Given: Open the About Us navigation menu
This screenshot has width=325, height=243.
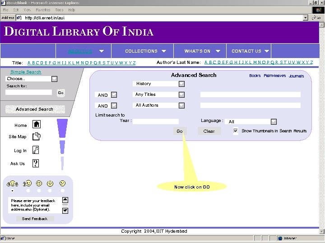Looking at the screenshot, I should pos(84,51).
